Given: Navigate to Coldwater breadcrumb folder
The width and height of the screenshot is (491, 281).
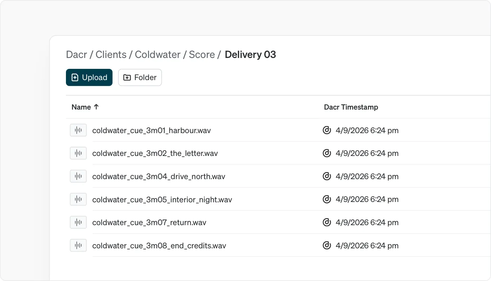Looking at the screenshot, I should (158, 55).
